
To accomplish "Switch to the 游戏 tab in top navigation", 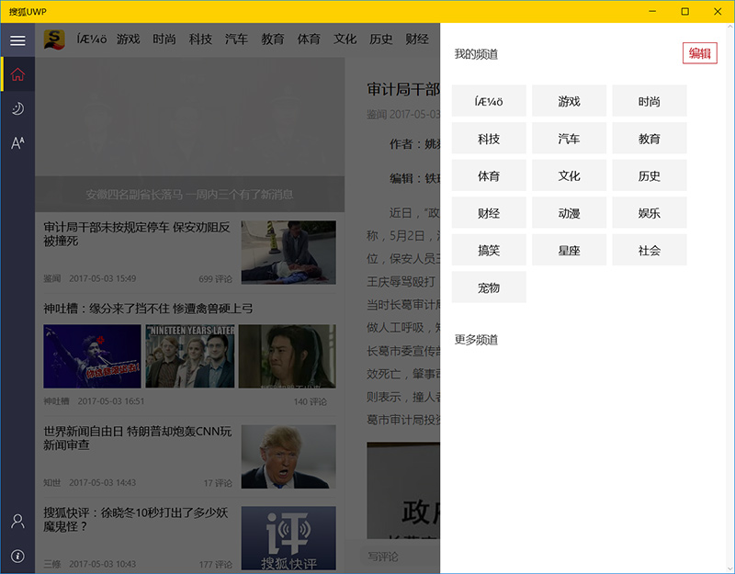I will pyautogui.click(x=128, y=39).
